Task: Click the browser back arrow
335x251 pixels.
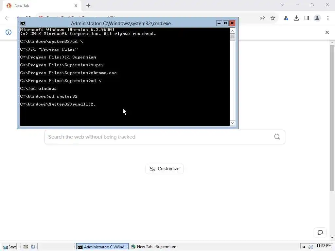Action: [x=7, y=18]
